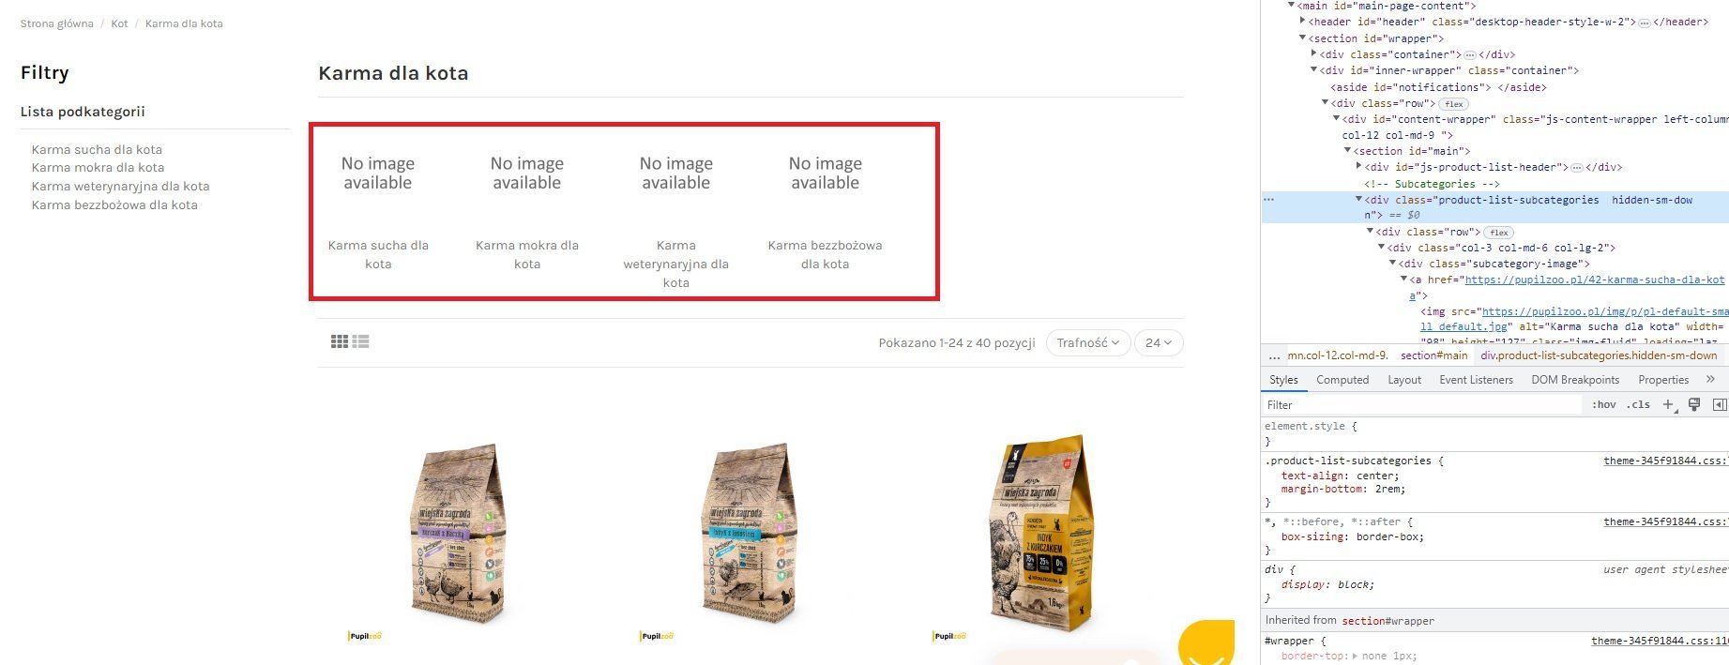Open the Trafność sorting dropdown
The width and height of the screenshot is (1729, 665).
click(1087, 343)
